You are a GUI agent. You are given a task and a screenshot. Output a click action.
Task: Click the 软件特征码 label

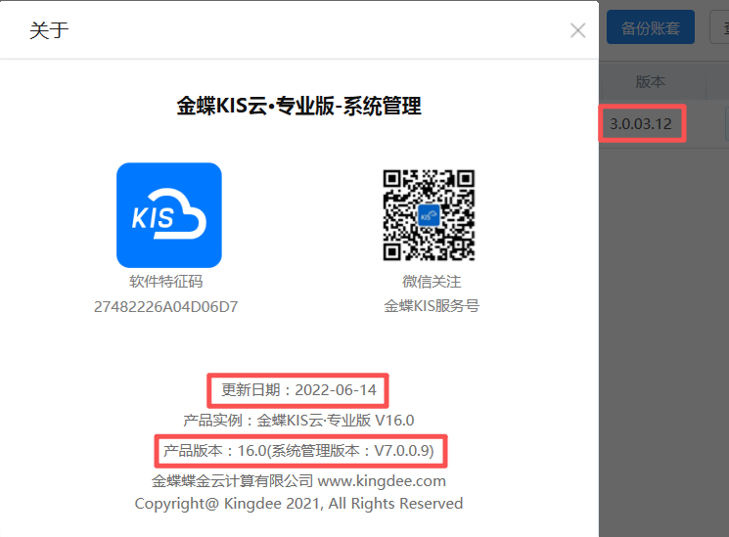(x=166, y=283)
